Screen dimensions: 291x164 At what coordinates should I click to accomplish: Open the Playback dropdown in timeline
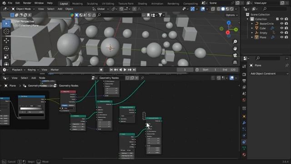pyautogui.click(x=18, y=70)
